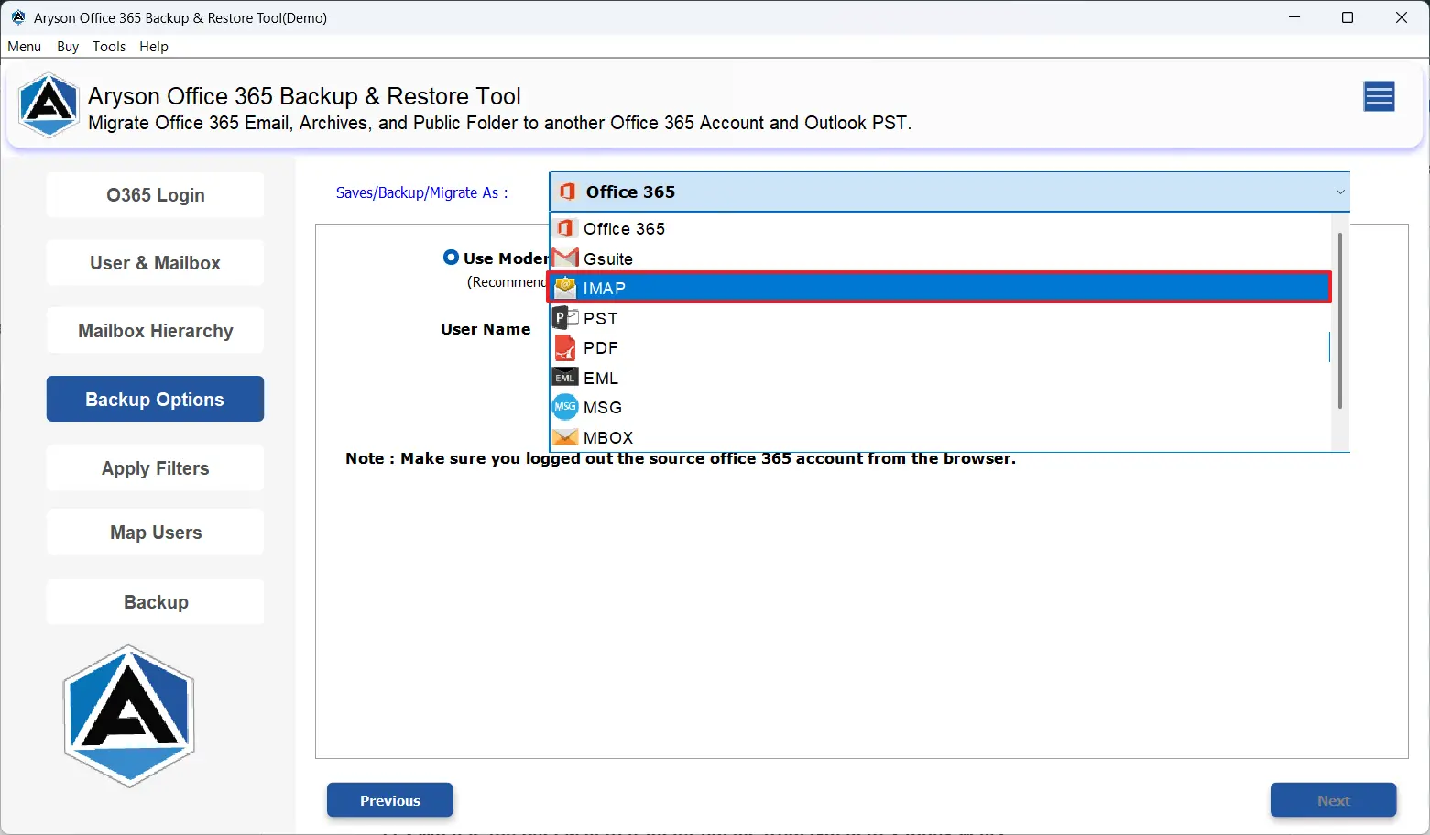Screen dimensions: 1430x835
Task: Click the User Name label
Action: [486, 329]
